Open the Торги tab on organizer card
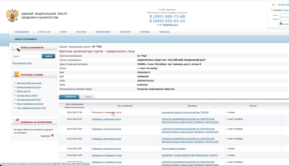 (88, 97)
